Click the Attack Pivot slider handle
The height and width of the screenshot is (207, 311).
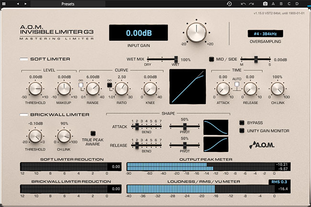pyautogui.click(x=185, y=126)
